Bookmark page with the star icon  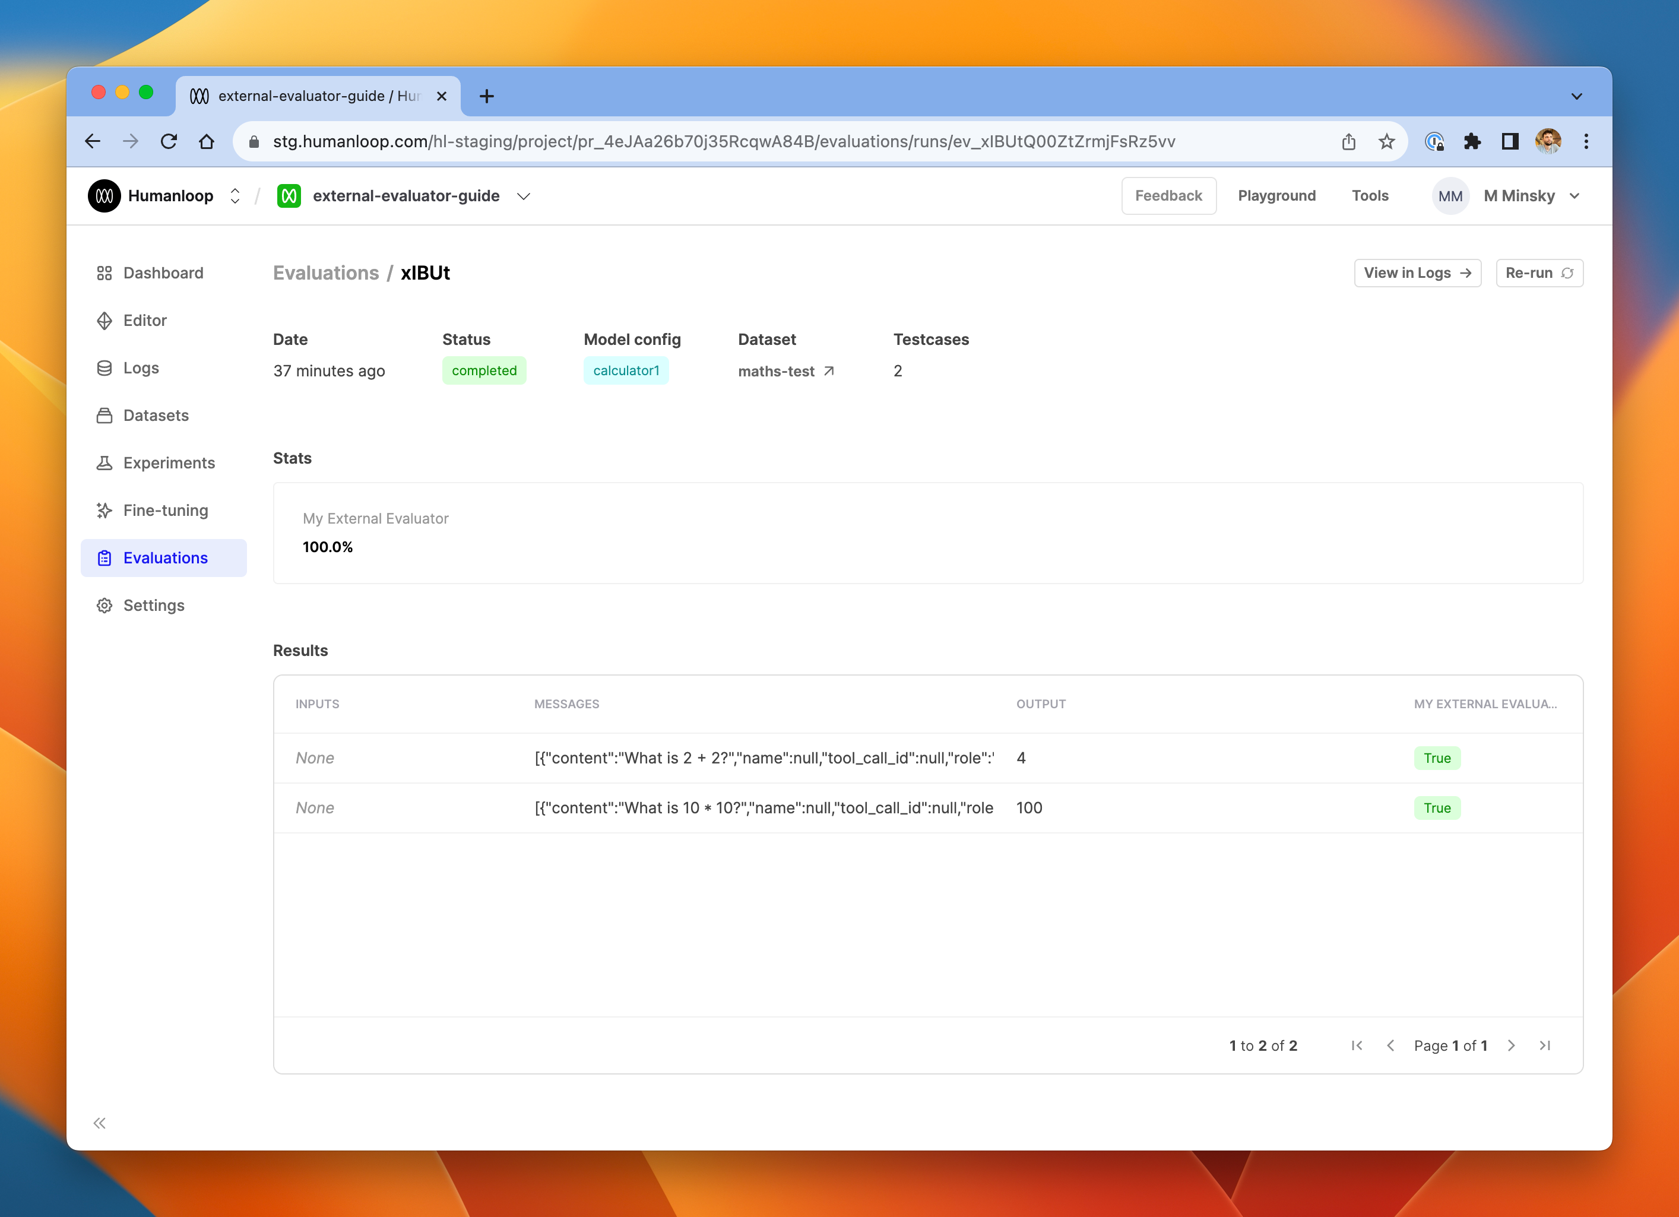click(x=1386, y=141)
